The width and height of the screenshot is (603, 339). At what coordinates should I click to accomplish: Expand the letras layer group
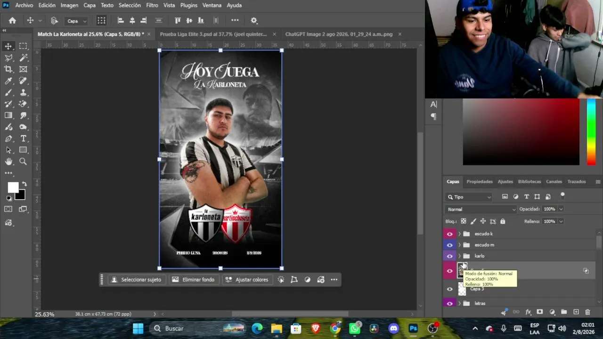coord(459,304)
